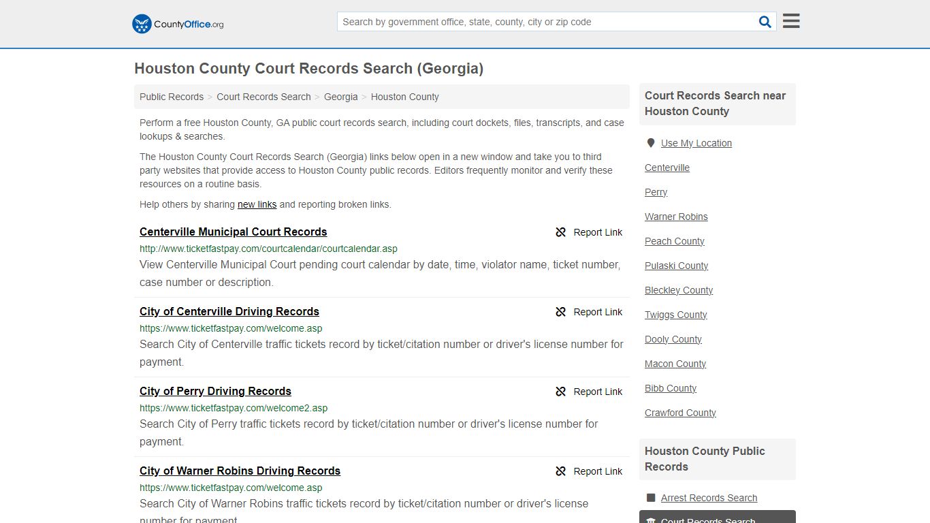Open Warner Robins in nearby list
Image resolution: width=930 pixels, height=523 pixels.
coord(676,217)
